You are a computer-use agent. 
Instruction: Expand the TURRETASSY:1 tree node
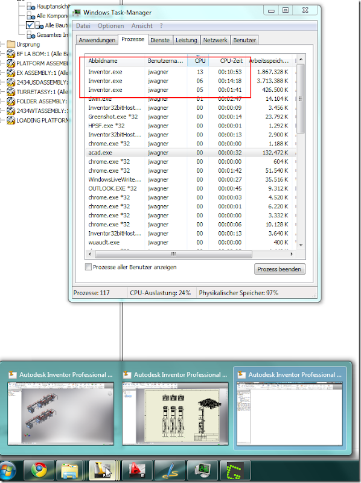[2, 92]
